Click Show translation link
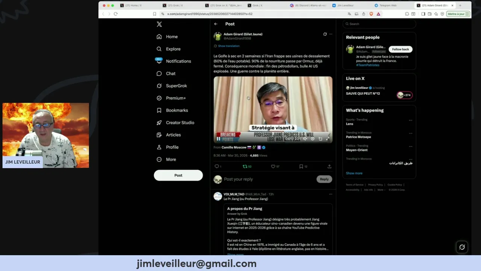Image resolution: width=481 pixels, height=271 pixels. pyautogui.click(x=228, y=46)
